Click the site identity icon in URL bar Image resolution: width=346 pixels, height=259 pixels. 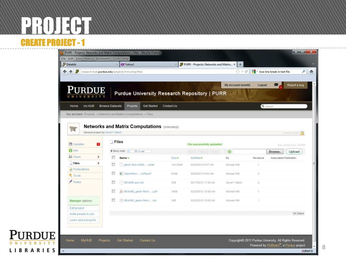tap(77, 71)
